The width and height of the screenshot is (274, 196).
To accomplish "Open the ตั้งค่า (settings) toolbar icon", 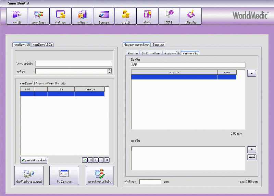I will 147,16.
